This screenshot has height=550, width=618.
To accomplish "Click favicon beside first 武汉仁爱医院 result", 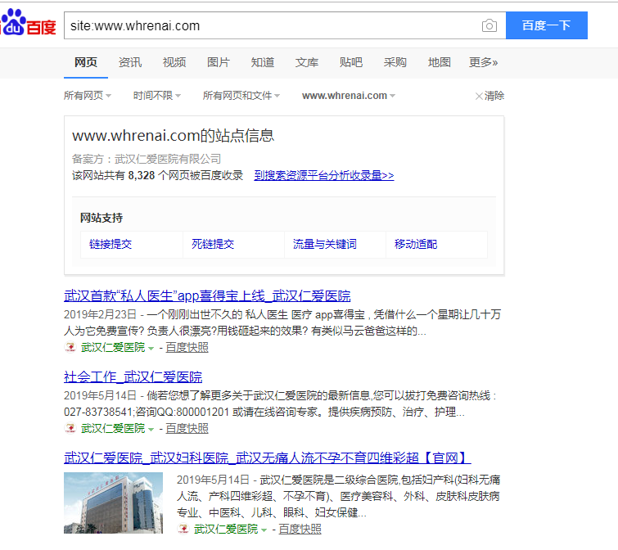I will [70, 347].
